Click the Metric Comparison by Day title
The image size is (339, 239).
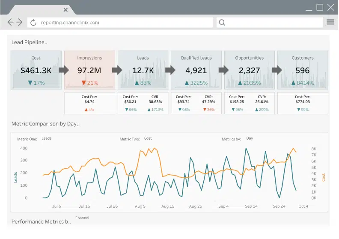point(46,124)
